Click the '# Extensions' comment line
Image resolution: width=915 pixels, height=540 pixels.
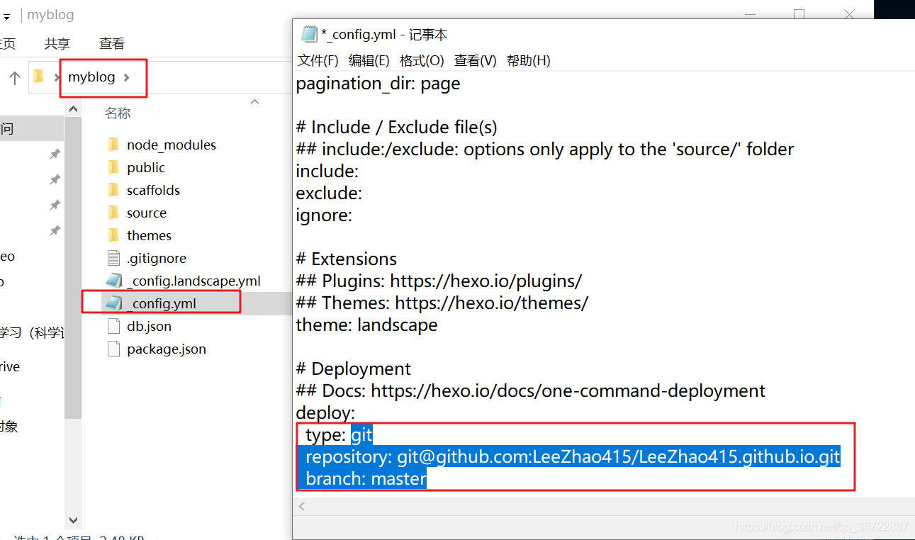click(347, 259)
